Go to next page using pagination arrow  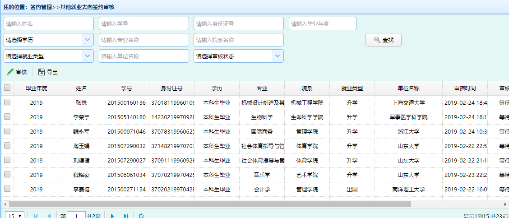[x=112, y=216]
